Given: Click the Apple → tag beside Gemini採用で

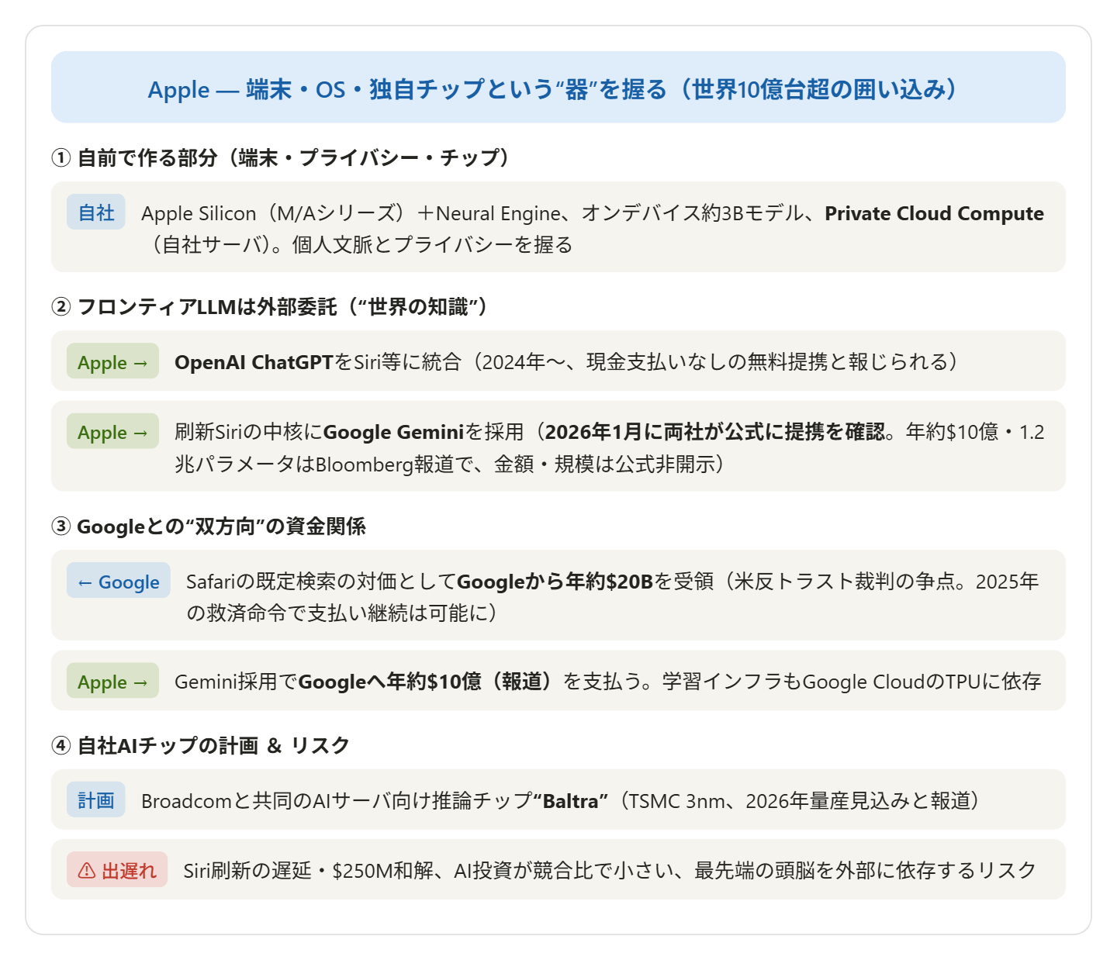Looking at the screenshot, I should tap(112, 682).
